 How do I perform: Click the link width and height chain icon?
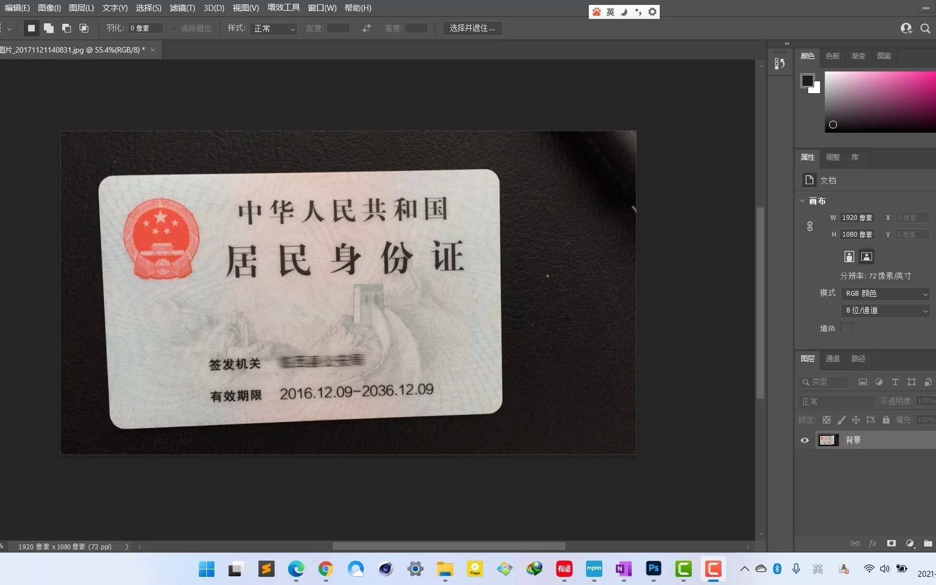tap(810, 226)
